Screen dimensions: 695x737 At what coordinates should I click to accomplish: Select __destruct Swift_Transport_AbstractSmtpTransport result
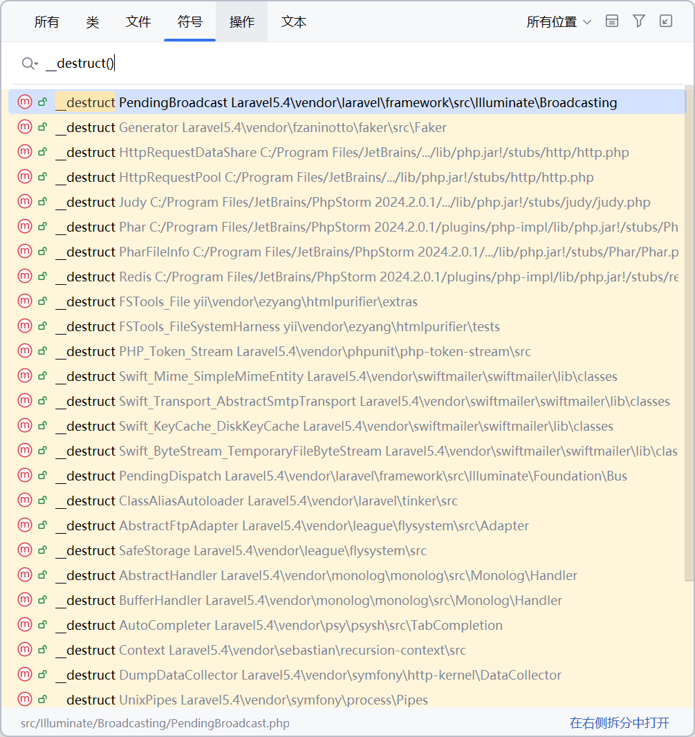(x=347, y=401)
